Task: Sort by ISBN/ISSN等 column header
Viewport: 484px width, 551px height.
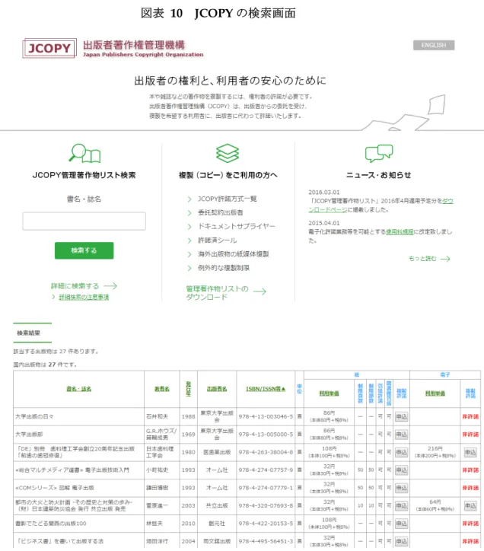Action: point(266,389)
